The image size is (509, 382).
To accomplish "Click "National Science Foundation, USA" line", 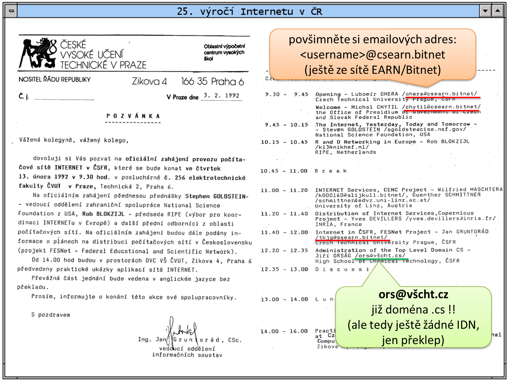I will 373,134.
